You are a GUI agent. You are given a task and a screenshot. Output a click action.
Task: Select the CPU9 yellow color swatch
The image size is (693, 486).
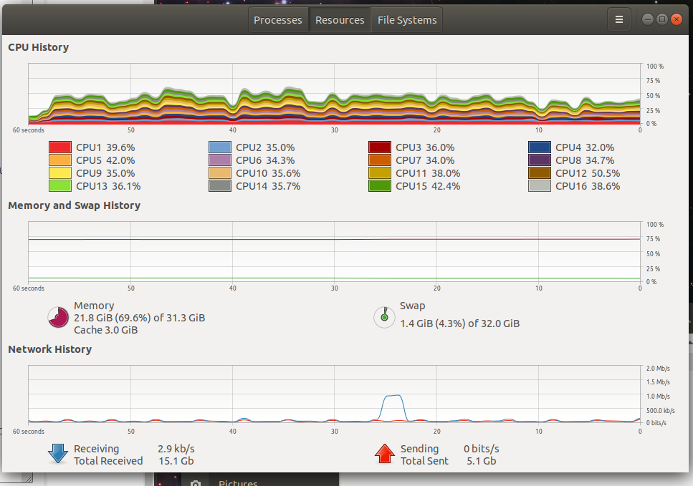click(60, 173)
